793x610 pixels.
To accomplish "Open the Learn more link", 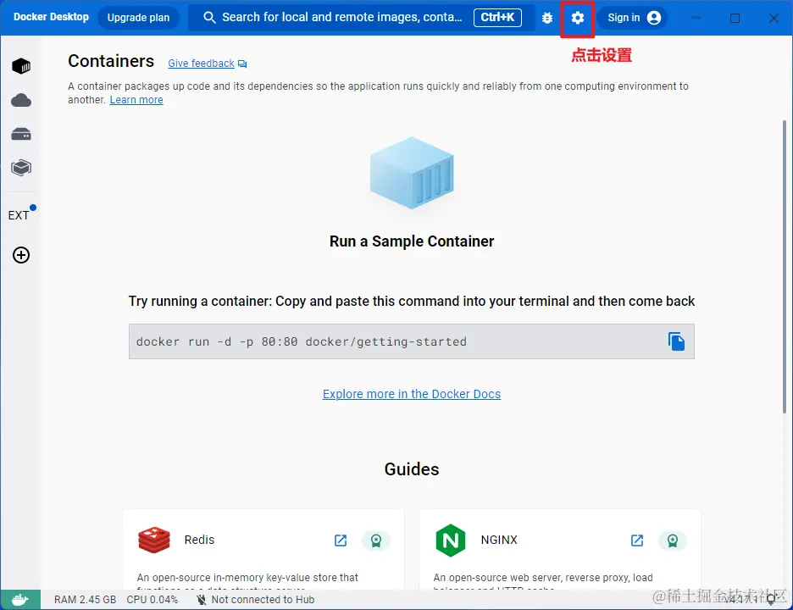I will click(136, 100).
